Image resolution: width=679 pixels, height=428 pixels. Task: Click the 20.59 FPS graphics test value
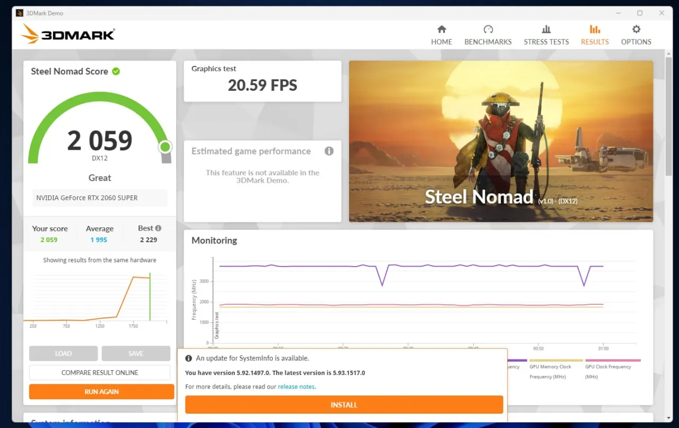[x=263, y=85]
